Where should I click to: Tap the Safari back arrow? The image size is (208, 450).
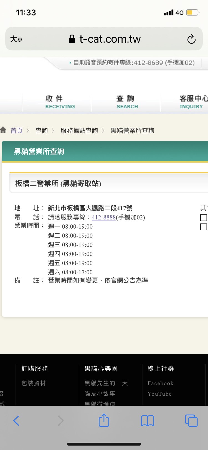pos(16,421)
